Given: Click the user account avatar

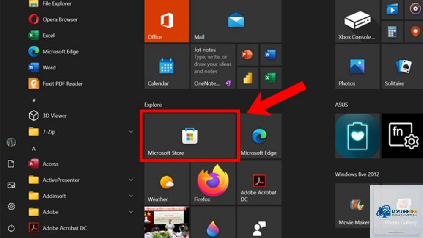Looking at the screenshot, I should [x=11, y=142].
